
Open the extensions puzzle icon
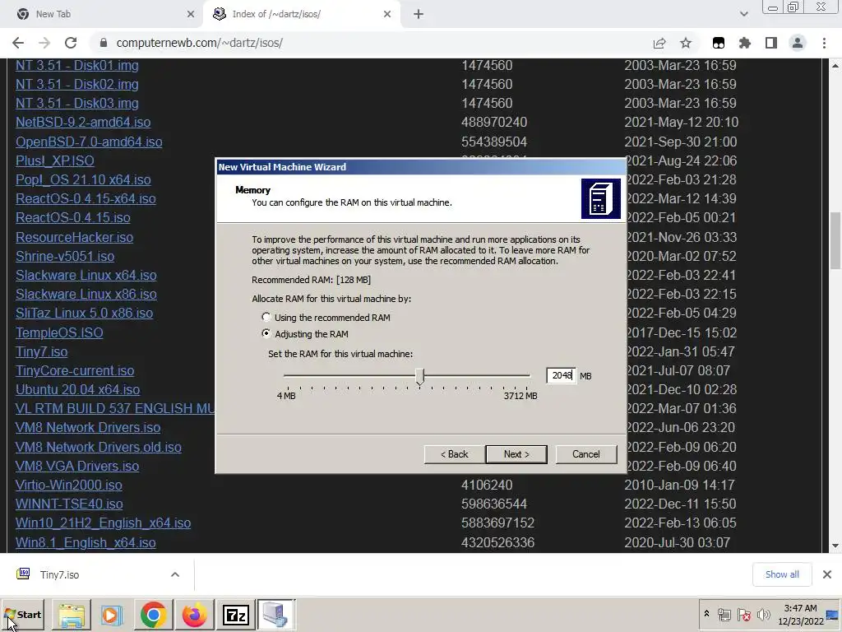click(x=745, y=43)
